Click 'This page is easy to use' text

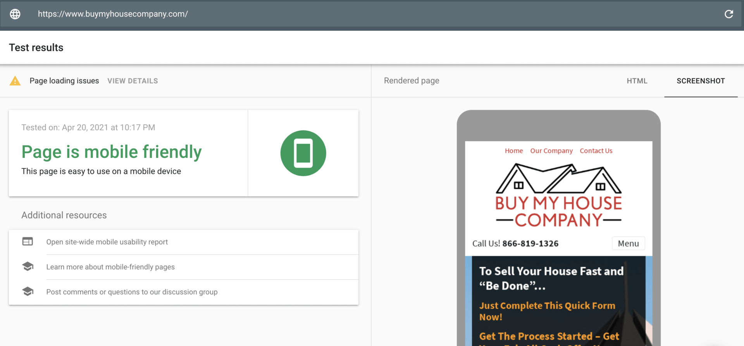click(101, 171)
